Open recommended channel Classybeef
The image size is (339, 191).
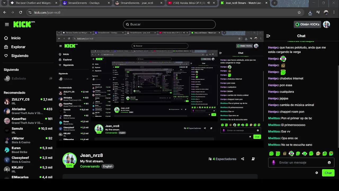tap(28, 159)
